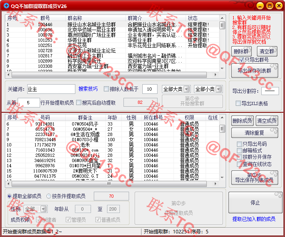Viewport: 285px width, 237px height.
Task: Select group row 西安富力城-业主群
Action: (112, 66)
